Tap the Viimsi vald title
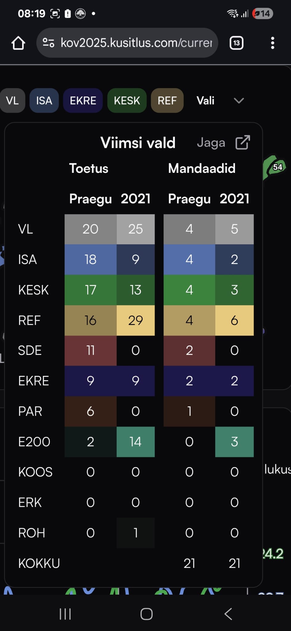 138,143
